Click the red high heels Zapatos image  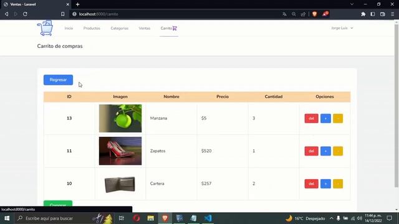pos(120,151)
